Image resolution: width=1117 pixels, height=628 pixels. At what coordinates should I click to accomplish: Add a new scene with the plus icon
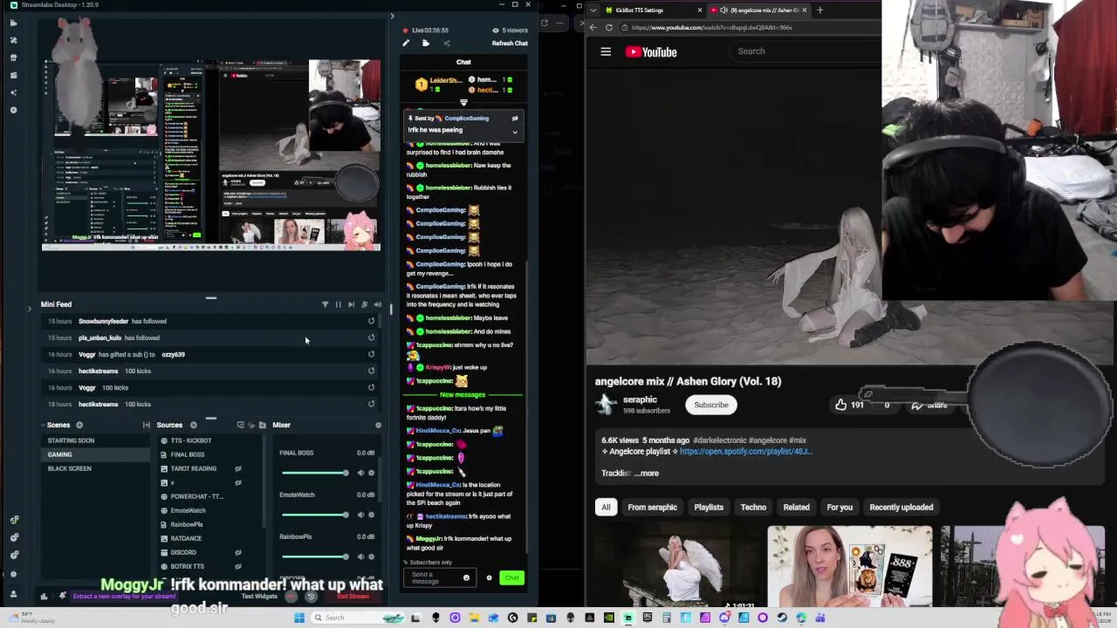pos(79,425)
